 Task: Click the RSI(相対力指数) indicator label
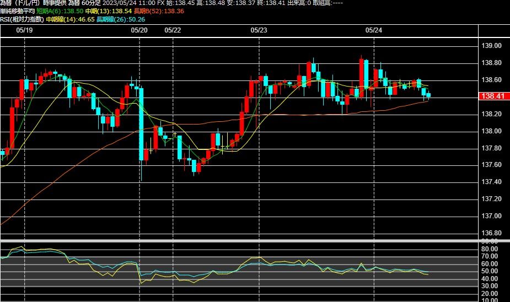(22, 19)
